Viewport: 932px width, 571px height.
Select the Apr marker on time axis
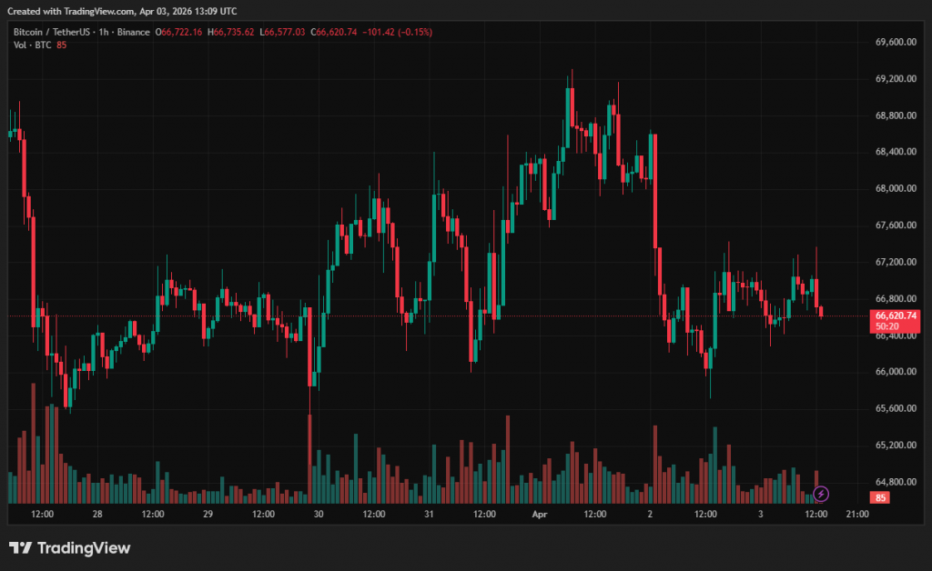point(541,514)
